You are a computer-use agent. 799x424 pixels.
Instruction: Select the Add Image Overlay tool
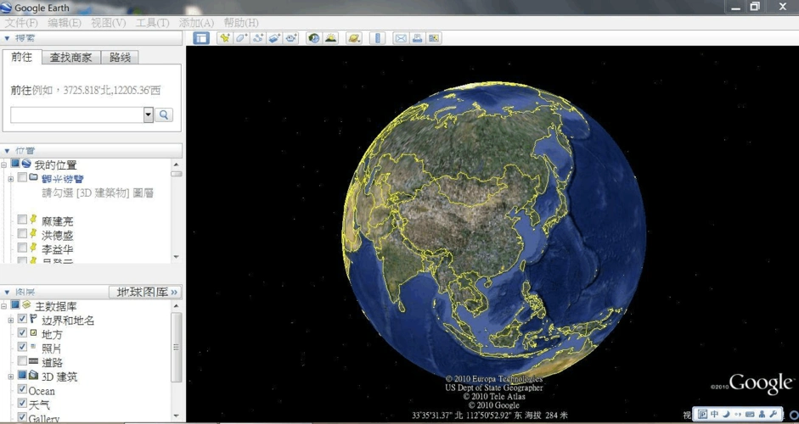tap(274, 37)
